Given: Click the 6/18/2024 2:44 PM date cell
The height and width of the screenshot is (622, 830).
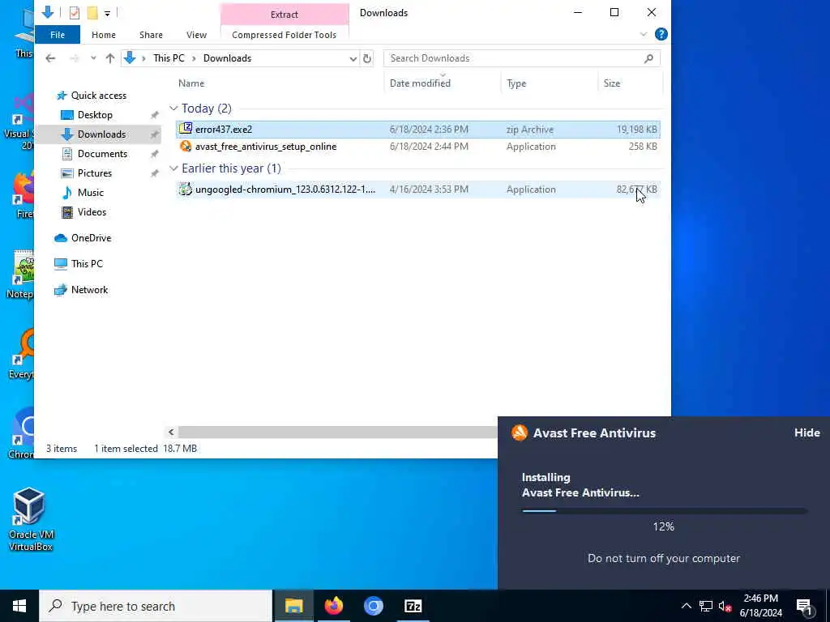Looking at the screenshot, I should tap(429, 147).
